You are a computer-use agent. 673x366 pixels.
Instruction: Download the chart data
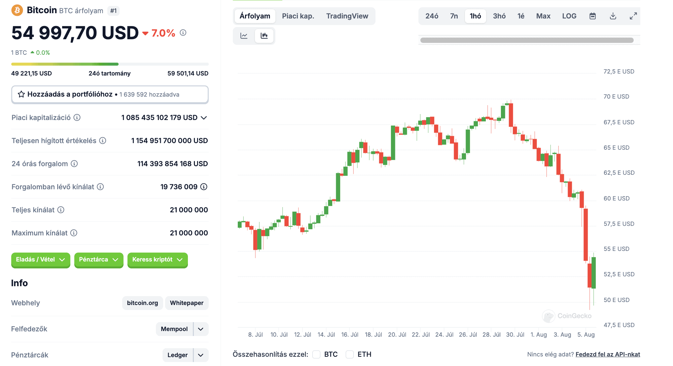point(613,16)
